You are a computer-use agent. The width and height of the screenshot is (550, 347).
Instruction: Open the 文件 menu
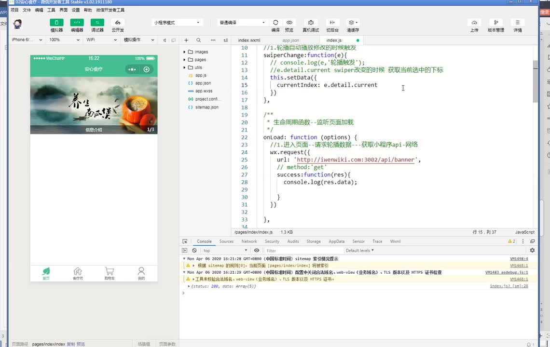(27, 10)
